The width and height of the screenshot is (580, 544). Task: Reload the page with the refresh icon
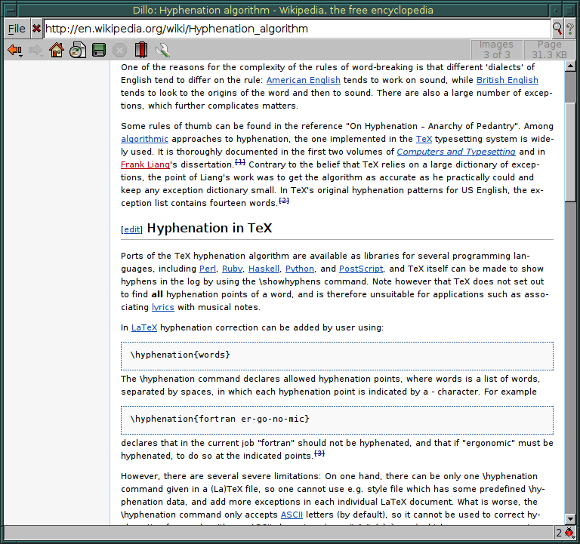[78, 50]
